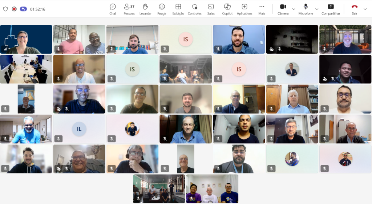Raise hand with Levantar
The height and width of the screenshot is (204, 372).
pyautogui.click(x=145, y=9)
